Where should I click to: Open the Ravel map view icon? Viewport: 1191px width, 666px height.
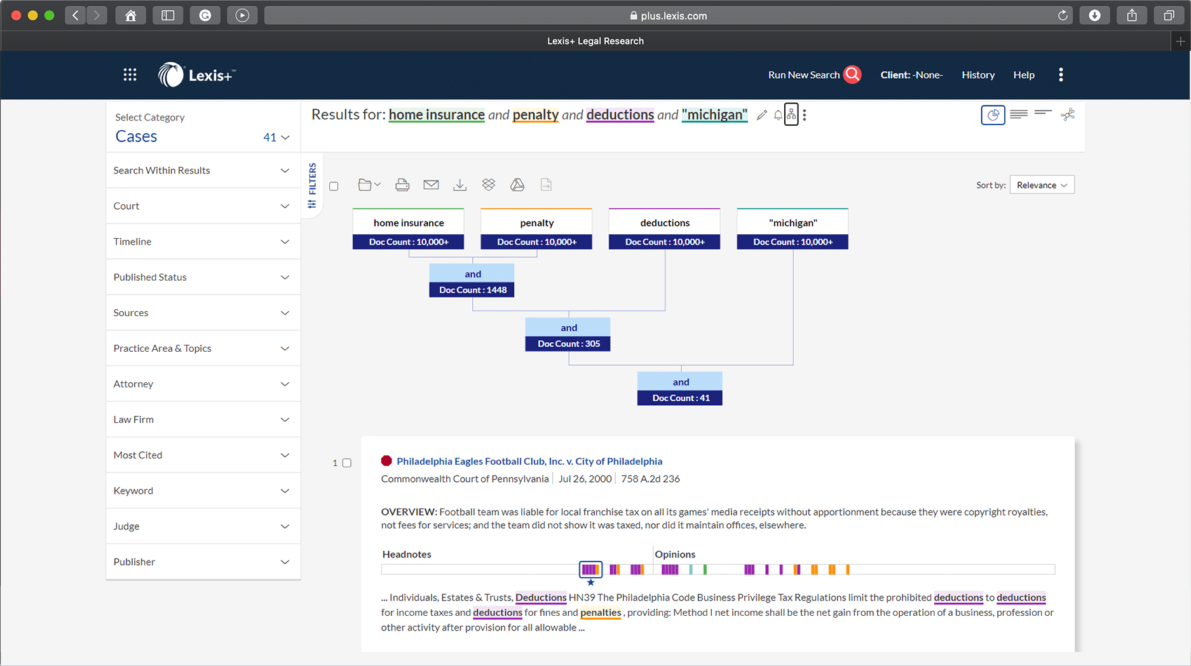click(1068, 114)
